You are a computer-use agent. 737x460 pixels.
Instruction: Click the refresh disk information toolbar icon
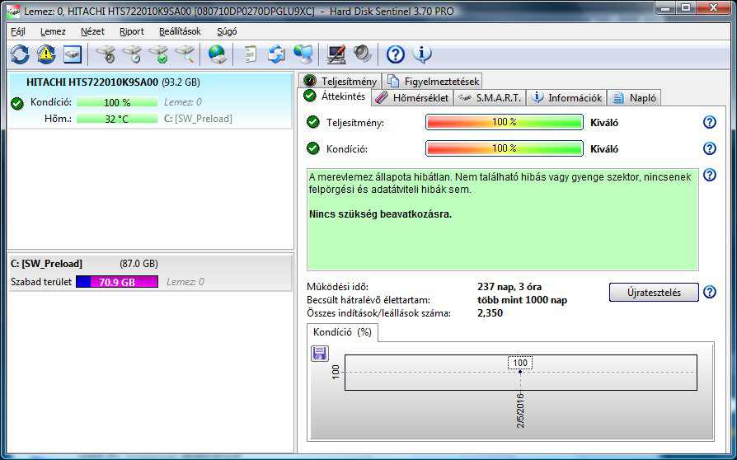click(20, 54)
